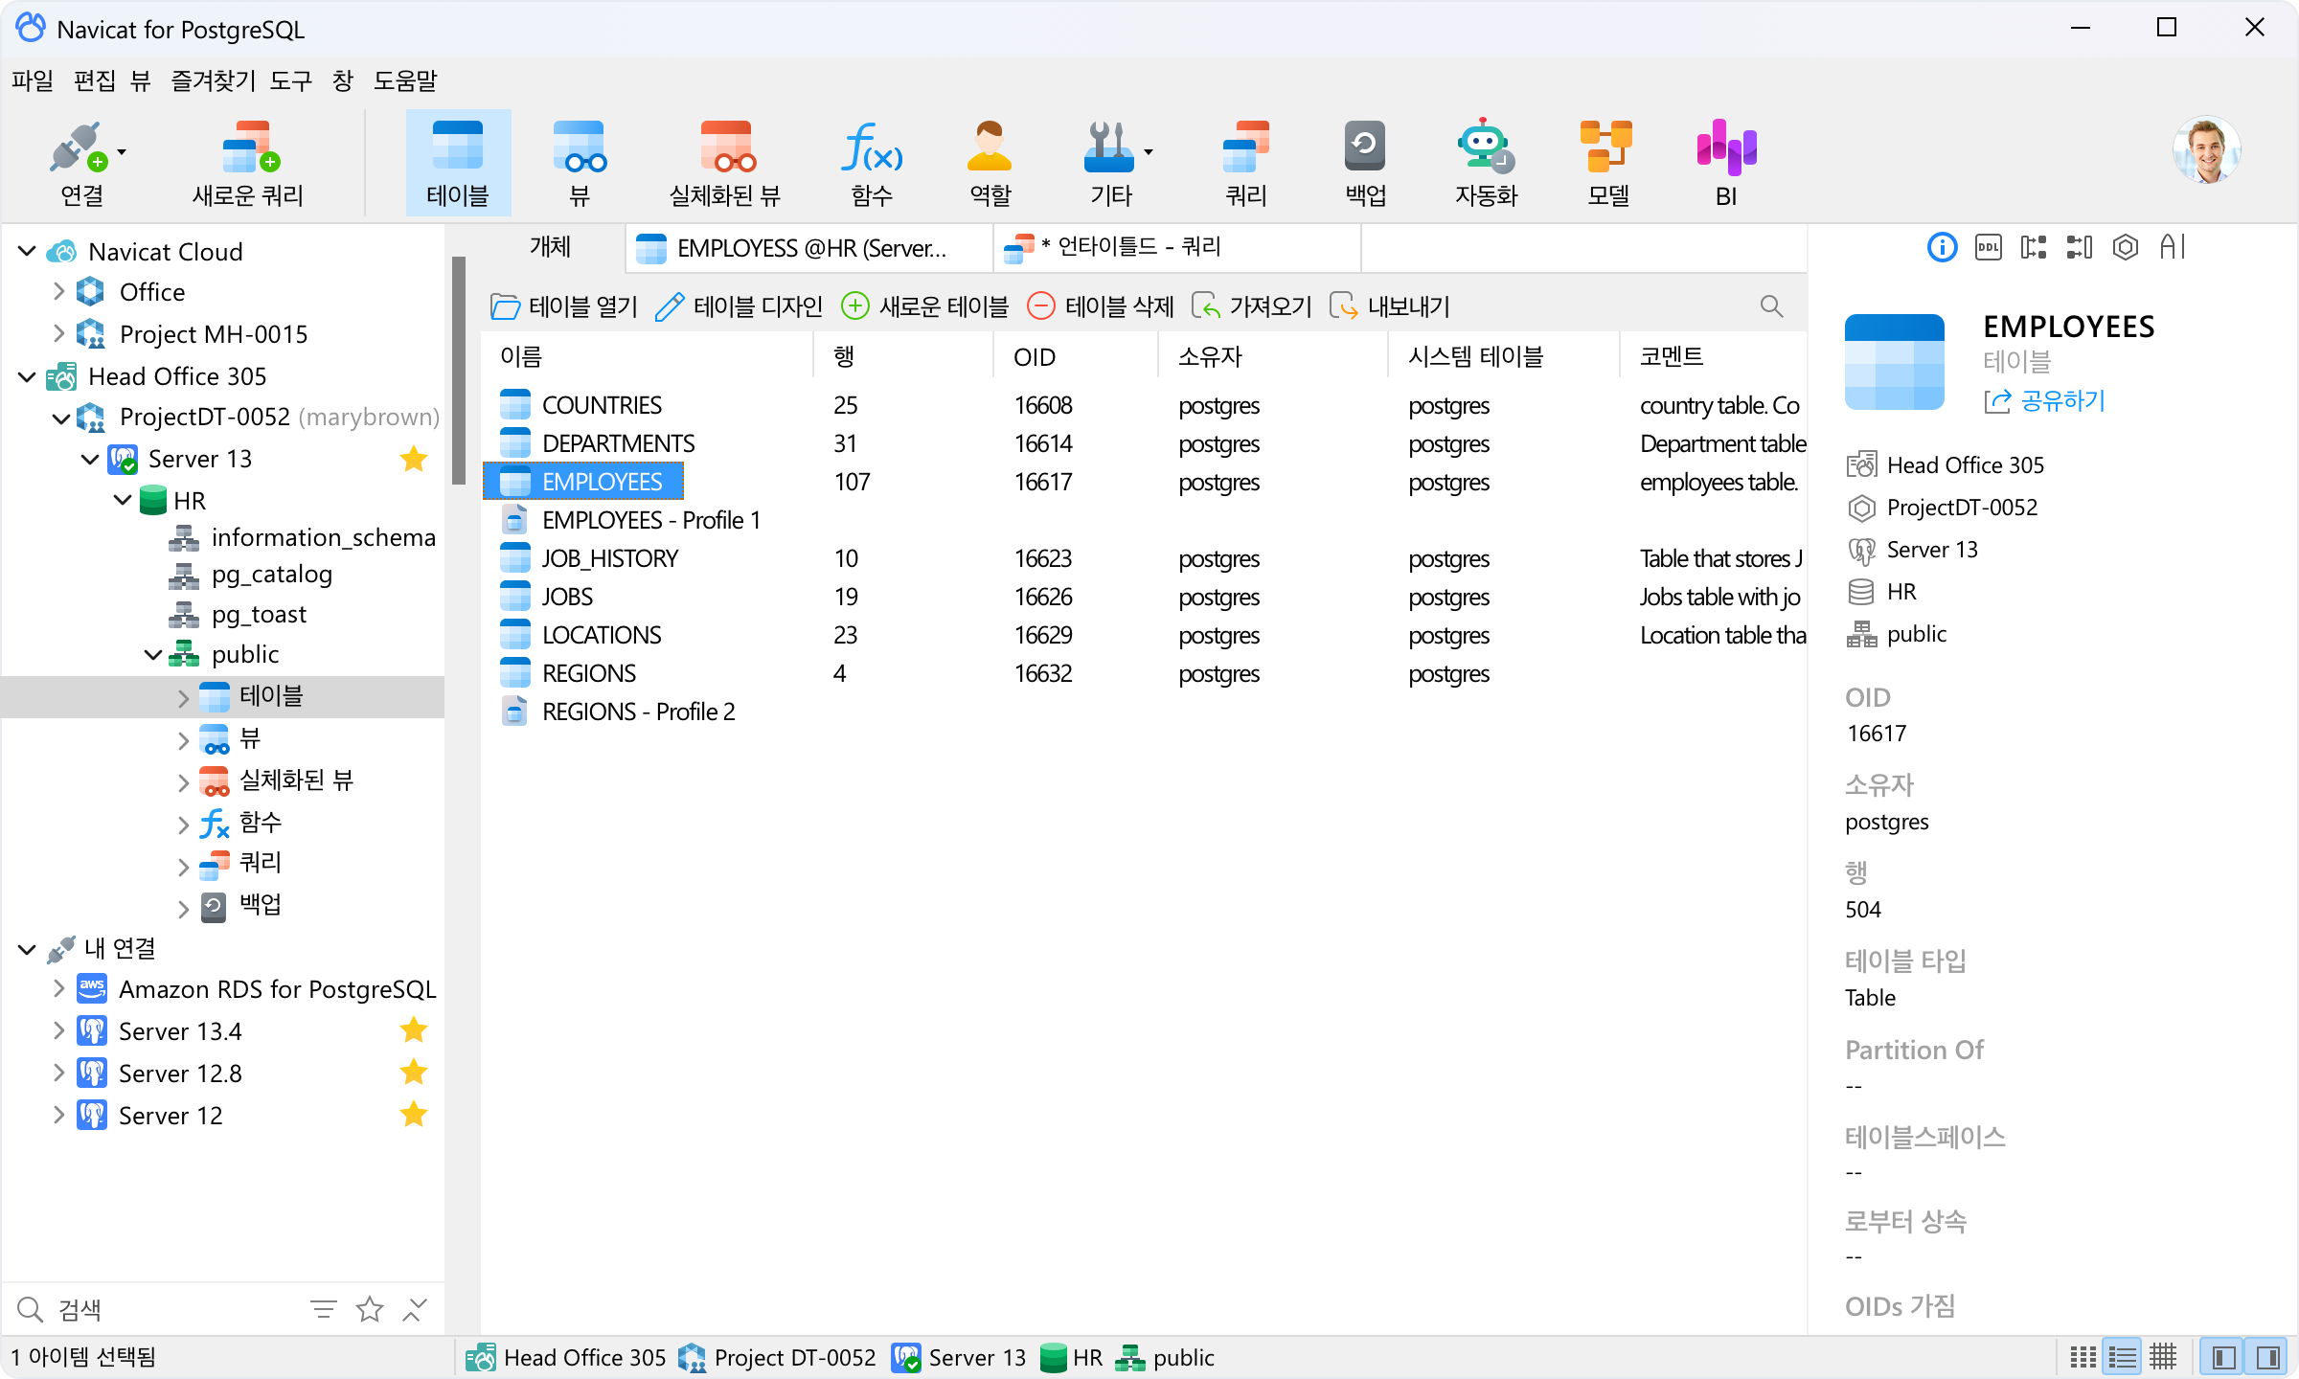Open the View (뷰) toolbar icon
The width and height of the screenshot is (2299, 1379).
pyautogui.click(x=580, y=147)
